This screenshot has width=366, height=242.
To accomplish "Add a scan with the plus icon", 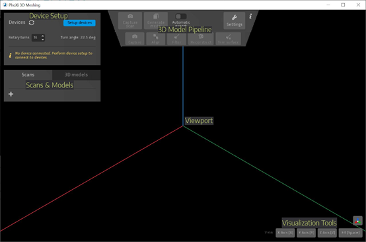I will (x=11, y=94).
